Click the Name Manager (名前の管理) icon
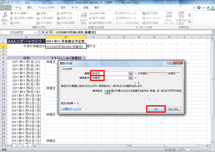215x152 pixels. [x=83, y=19]
